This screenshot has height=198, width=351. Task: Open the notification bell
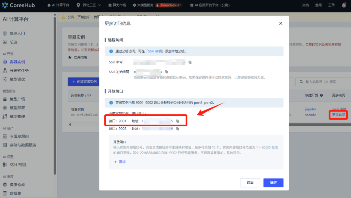pos(344,5)
